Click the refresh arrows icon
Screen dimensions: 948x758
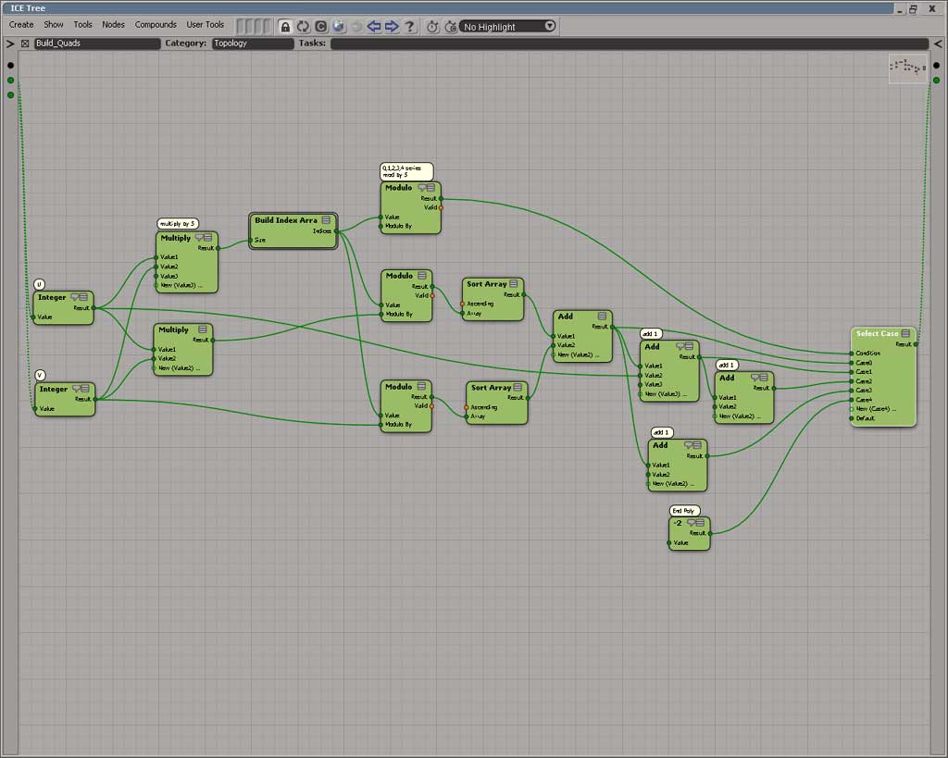pyautogui.click(x=303, y=26)
